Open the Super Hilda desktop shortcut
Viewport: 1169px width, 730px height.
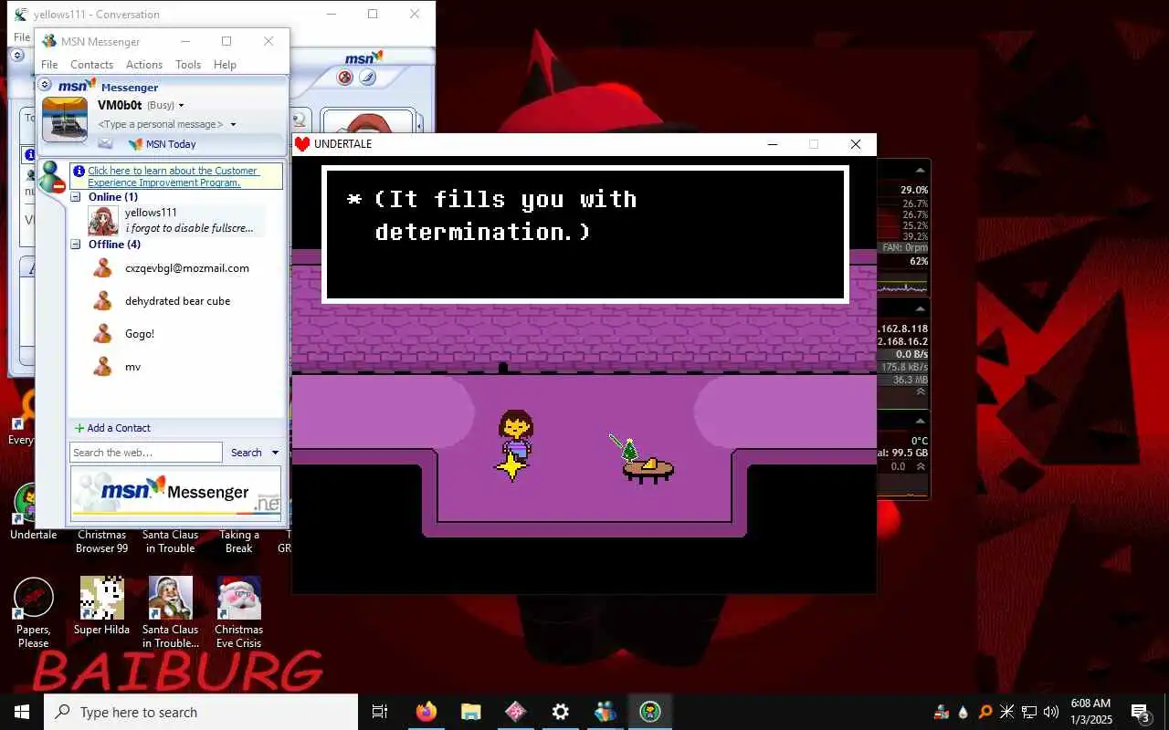(101, 606)
